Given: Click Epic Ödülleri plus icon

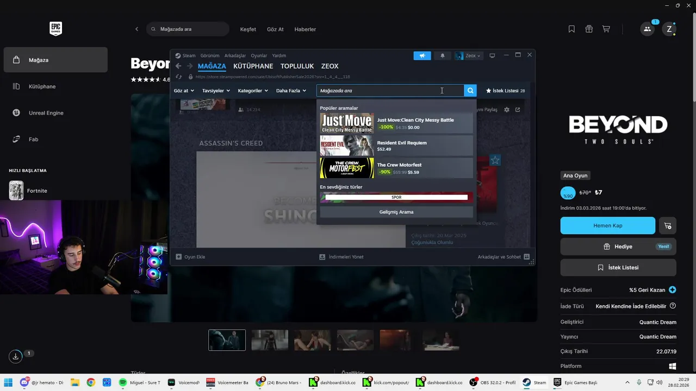Looking at the screenshot, I should pyautogui.click(x=673, y=290).
